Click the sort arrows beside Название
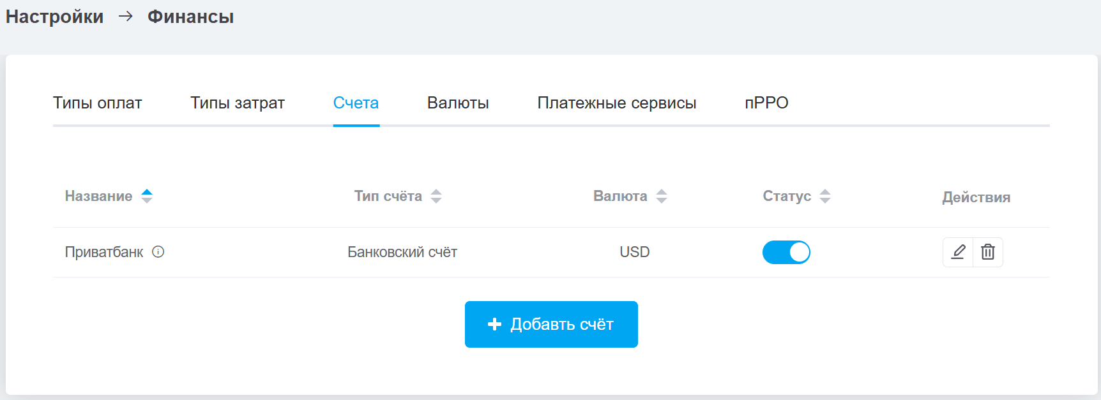This screenshot has width=1101, height=400. pos(147,196)
